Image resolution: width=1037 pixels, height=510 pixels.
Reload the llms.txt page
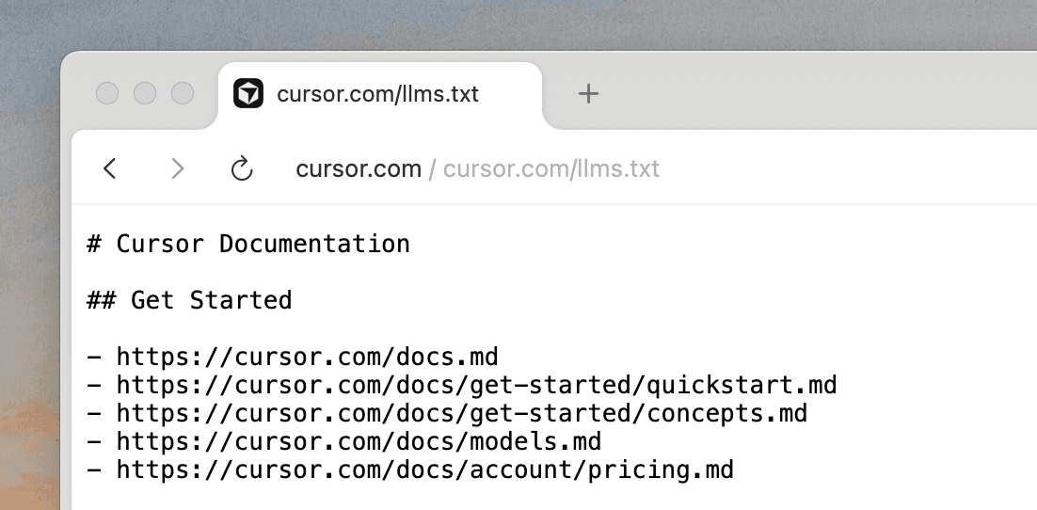coord(242,168)
